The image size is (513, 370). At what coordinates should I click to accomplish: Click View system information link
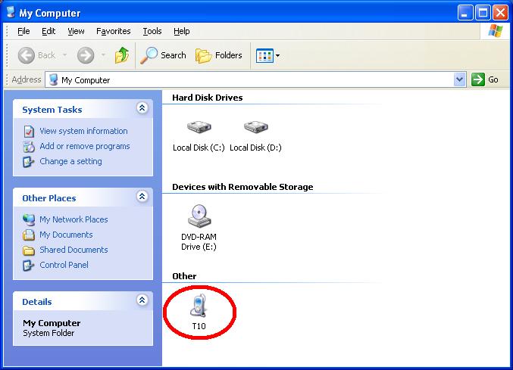click(83, 131)
